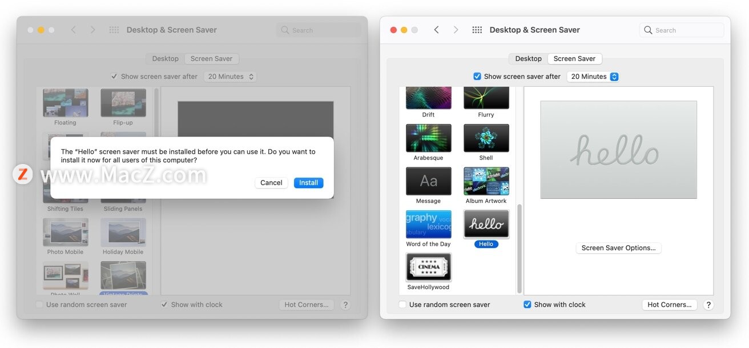Cancel the Hello install dialog
The height and width of the screenshot is (348, 749).
click(x=271, y=183)
